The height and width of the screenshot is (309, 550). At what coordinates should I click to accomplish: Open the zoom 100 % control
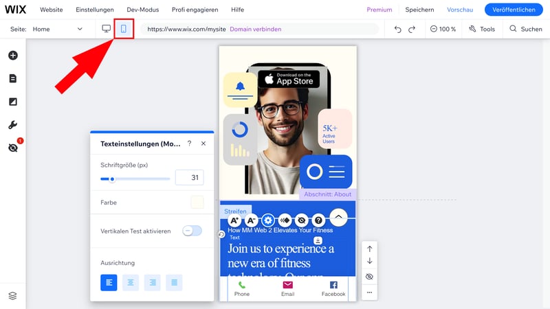pos(443,29)
